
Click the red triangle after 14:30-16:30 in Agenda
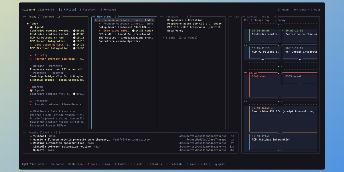point(272,108)
